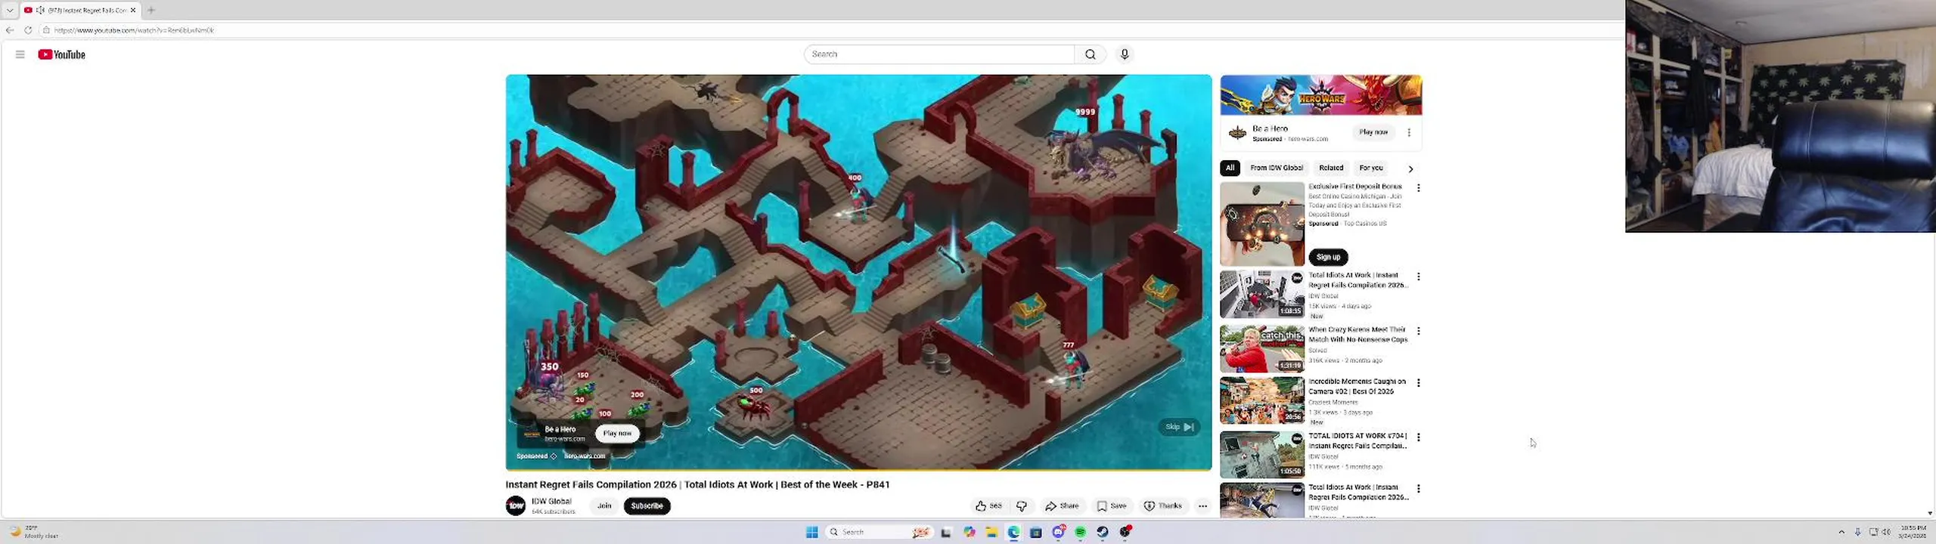Select the For you filter chip
1936x544 pixels.
pos(1371,168)
